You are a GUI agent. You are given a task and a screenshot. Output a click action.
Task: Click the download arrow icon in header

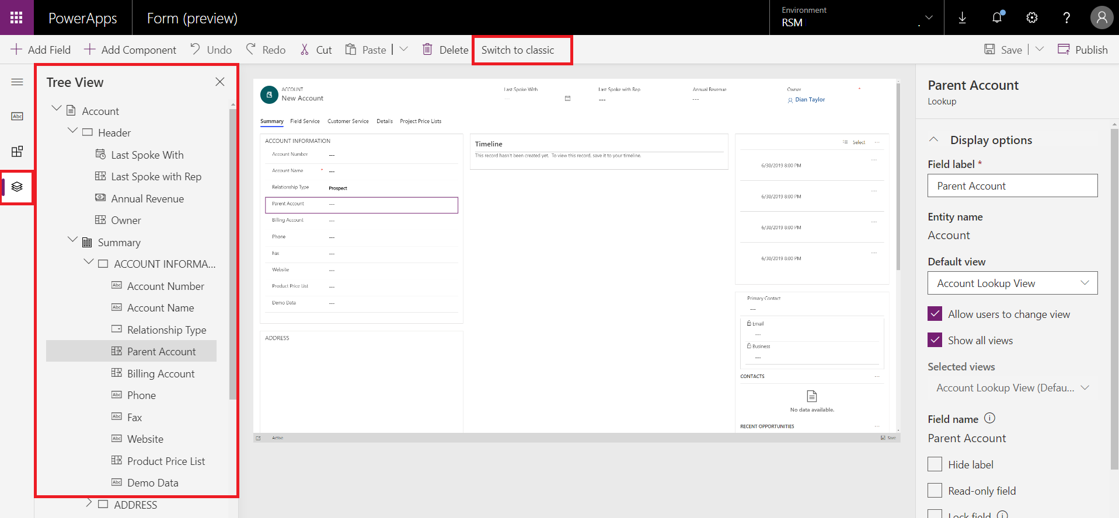click(962, 17)
